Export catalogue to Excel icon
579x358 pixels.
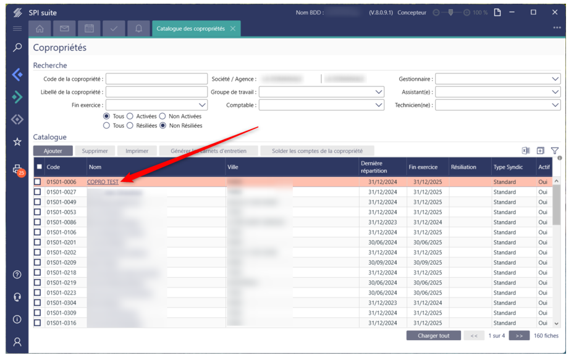525,151
